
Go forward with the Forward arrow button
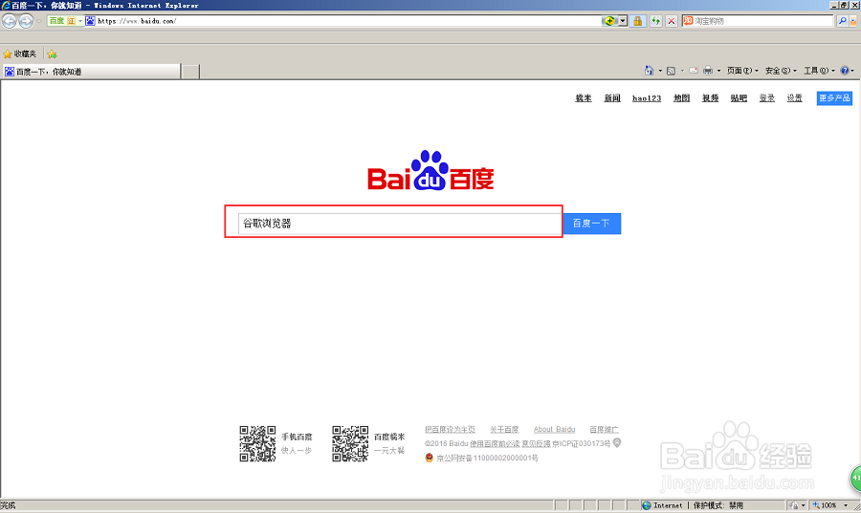(x=26, y=21)
